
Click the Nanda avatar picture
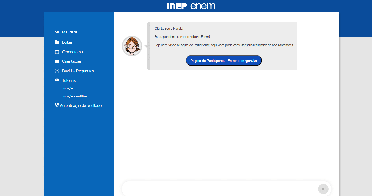[x=132, y=46]
